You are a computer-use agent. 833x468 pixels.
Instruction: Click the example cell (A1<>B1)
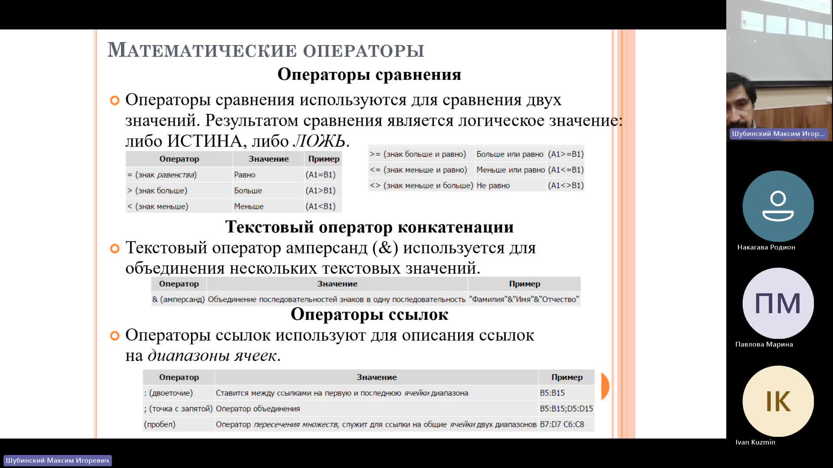click(x=566, y=185)
